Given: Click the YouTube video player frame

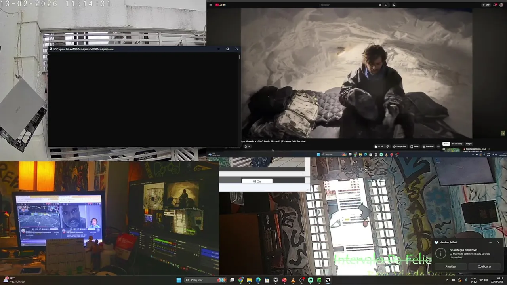Looking at the screenshot, I should pyautogui.click(x=356, y=73).
